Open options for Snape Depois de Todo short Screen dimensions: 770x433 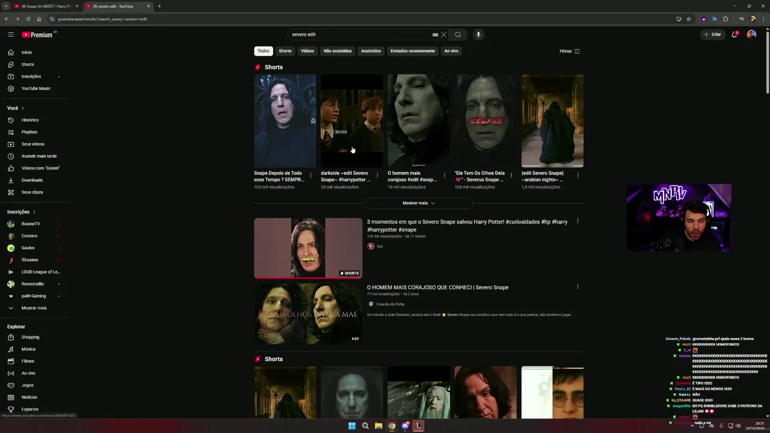tap(310, 176)
